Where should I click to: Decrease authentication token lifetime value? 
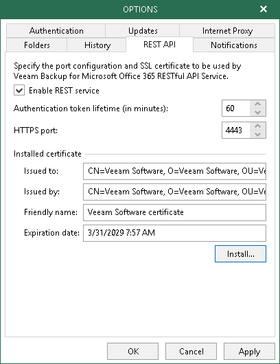pos(257,113)
